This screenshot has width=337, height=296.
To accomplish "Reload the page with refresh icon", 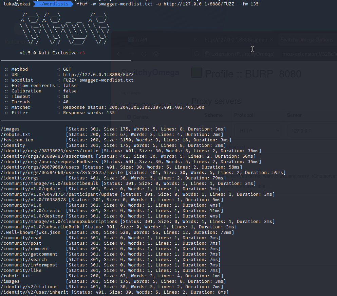I will coord(144,54).
